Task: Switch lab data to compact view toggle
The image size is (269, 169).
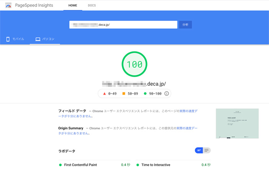Action: pyautogui.click(x=199, y=151)
